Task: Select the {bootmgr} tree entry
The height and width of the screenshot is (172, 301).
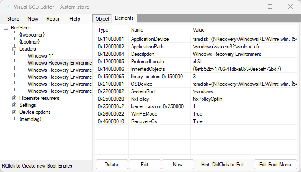Action: pos(30,42)
